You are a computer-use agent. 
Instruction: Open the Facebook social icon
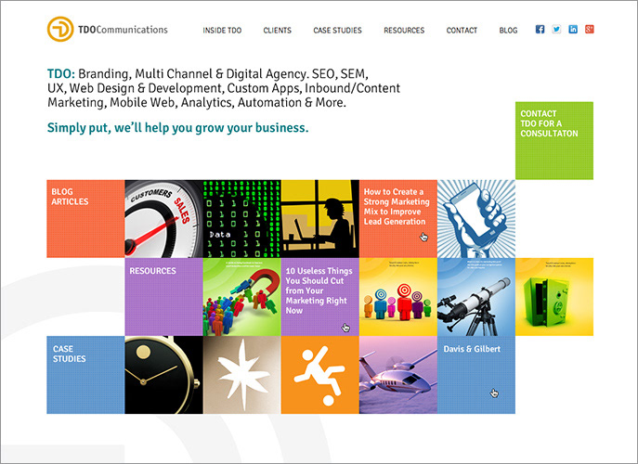[x=540, y=30]
